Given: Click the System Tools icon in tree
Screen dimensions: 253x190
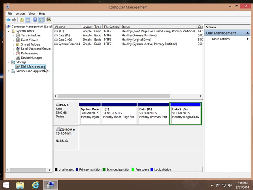Looking at the screenshot, I should coord(13,31).
